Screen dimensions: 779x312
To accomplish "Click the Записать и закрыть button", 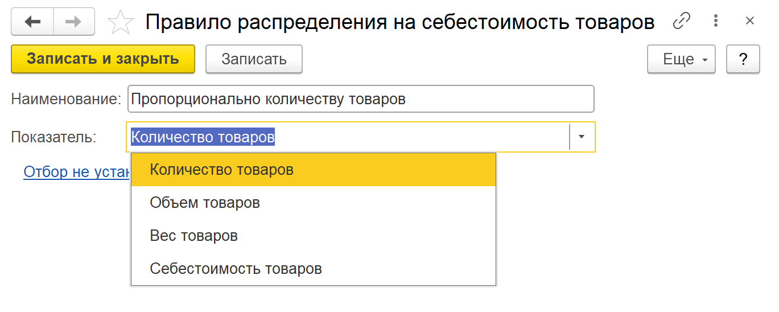I will pyautogui.click(x=103, y=59).
